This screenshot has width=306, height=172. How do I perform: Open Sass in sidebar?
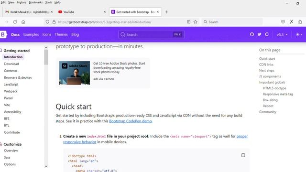point(7,157)
